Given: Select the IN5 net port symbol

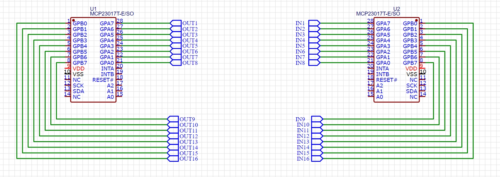Looking at the screenshot, I should pos(314,46).
